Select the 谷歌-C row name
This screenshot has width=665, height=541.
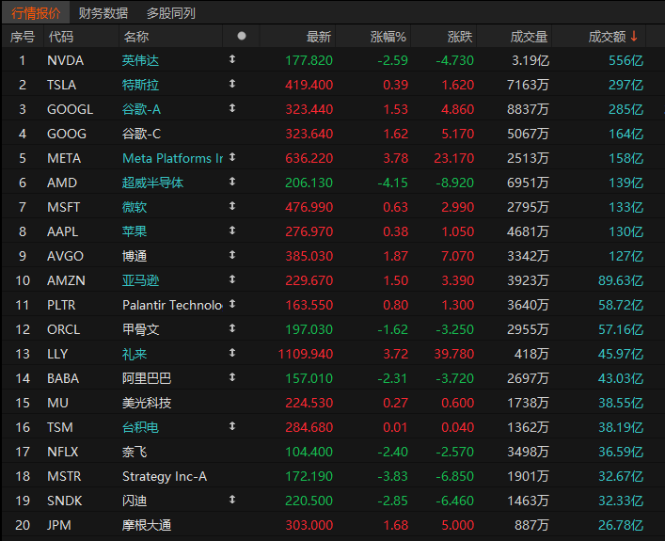coord(141,134)
